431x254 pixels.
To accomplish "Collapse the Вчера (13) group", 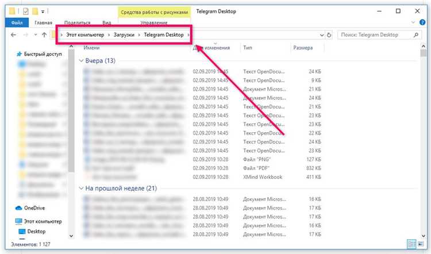I will coord(81,60).
